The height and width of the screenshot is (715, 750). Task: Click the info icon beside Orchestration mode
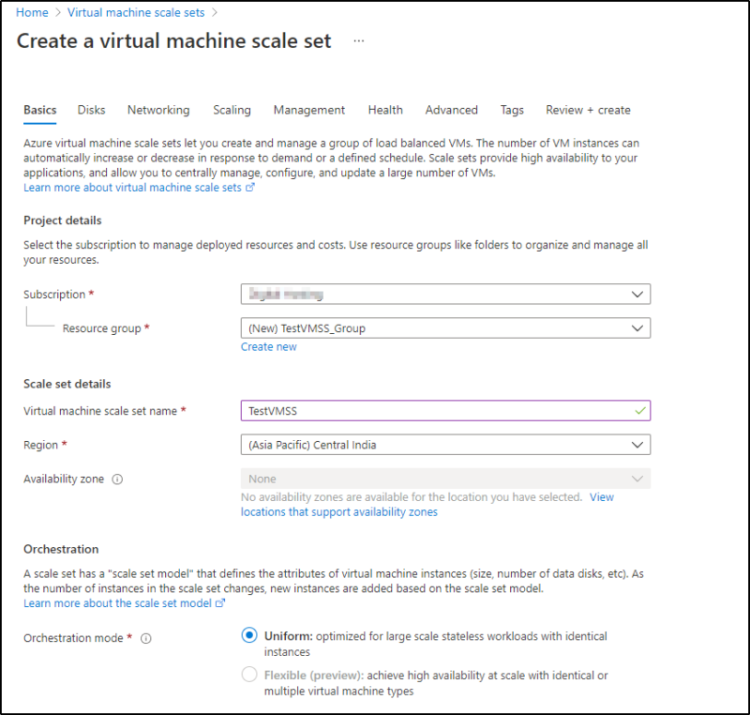146,638
